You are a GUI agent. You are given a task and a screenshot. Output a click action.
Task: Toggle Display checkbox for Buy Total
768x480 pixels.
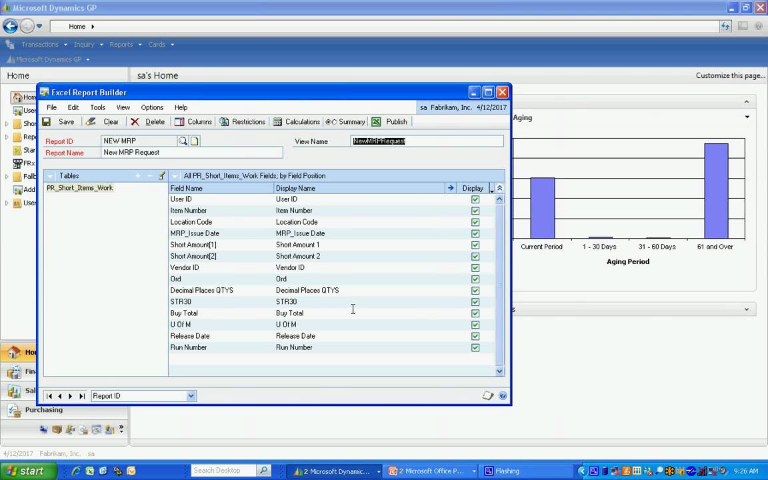click(475, 313)
